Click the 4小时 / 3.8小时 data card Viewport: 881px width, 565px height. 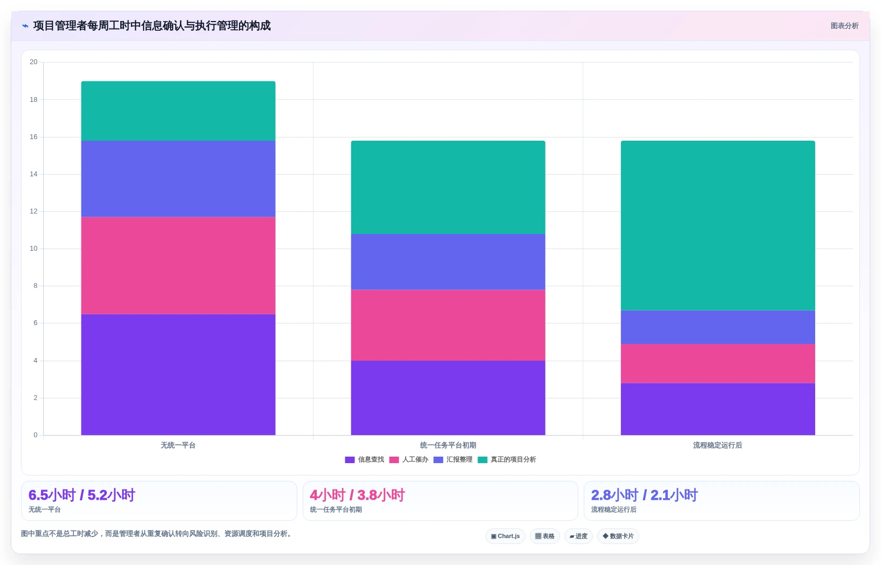[x=440, y=501]
